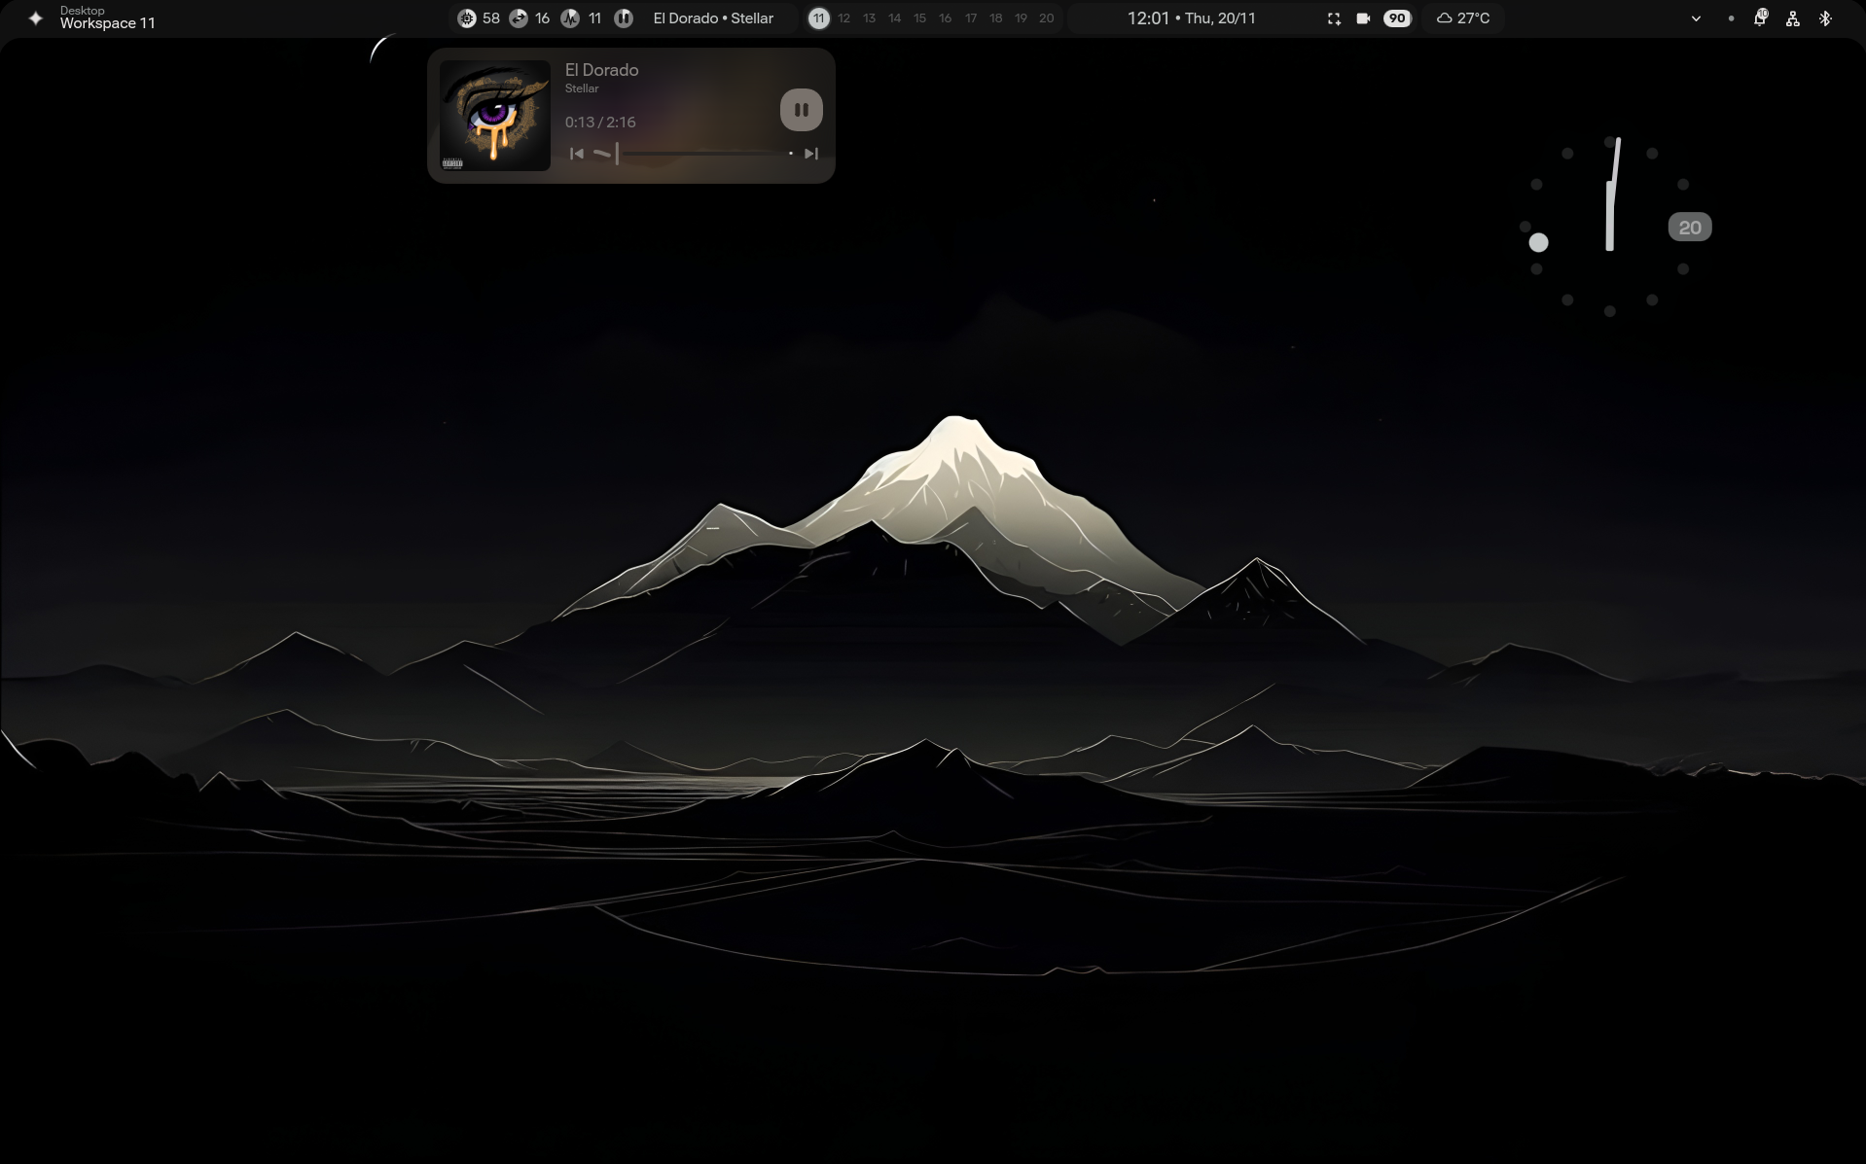Click the system activity icon showing 11
Viewport: 1866px width, 1164px height.
coord(580,18)
